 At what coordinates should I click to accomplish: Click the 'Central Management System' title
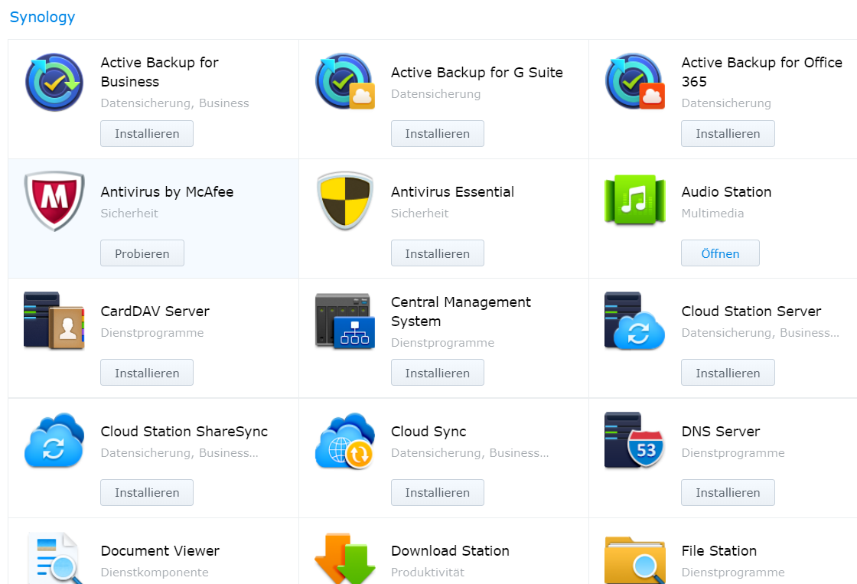point(461,312)
